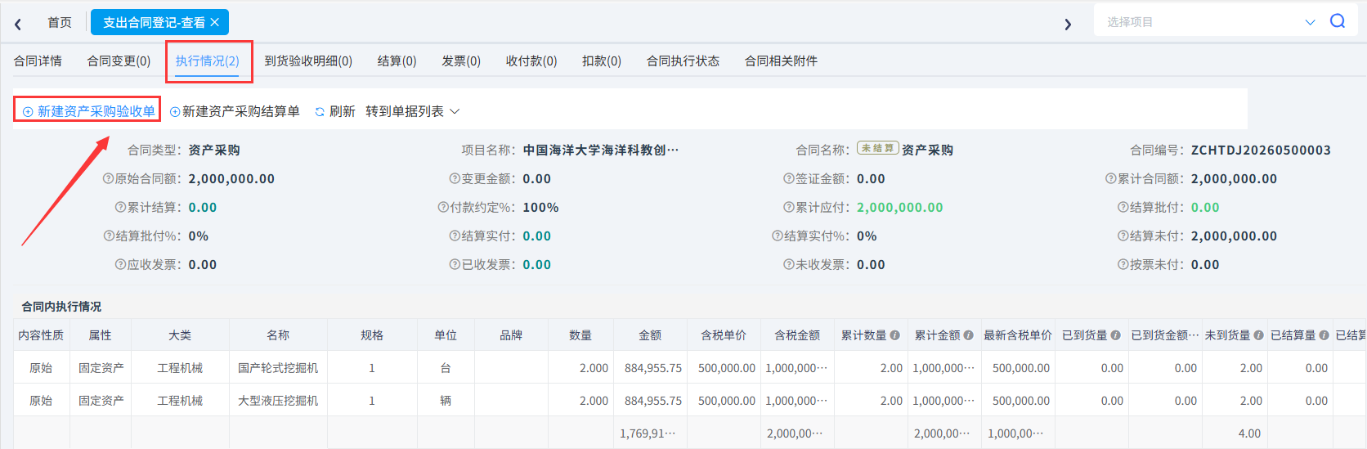Open the 到货验收明细(0) tab
The height and width of the screenshot is (449, 1367).
click(308, 61)
